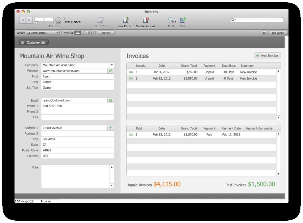This screenshot has height=223, width=303.
Task: Click the 40 Days due cell
Action: (x=229, y=72)
